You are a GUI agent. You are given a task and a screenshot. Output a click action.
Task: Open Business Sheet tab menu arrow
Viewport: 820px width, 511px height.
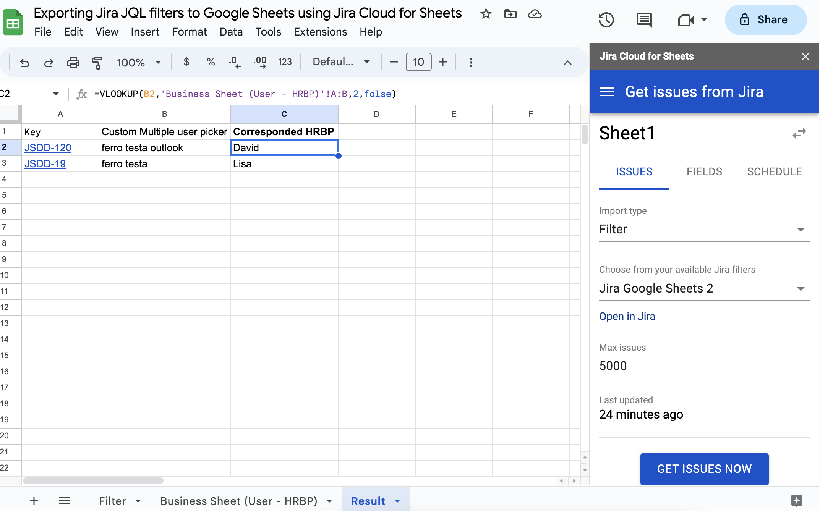[329, 501]
